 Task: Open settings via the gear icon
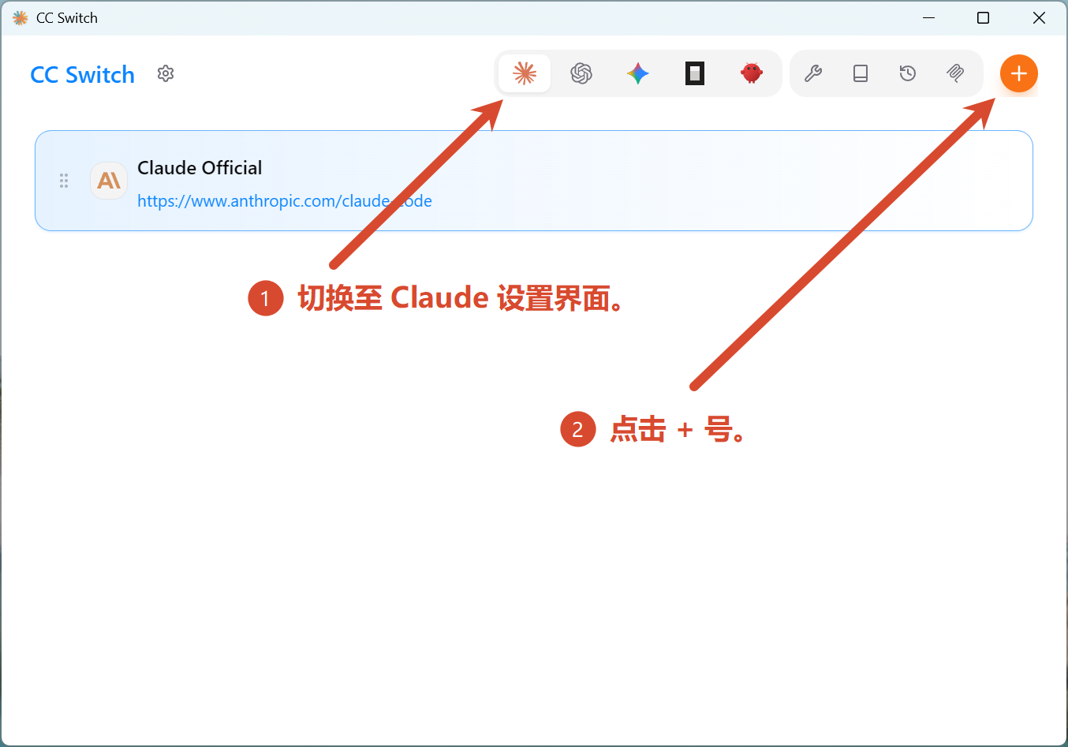(166, 73)
